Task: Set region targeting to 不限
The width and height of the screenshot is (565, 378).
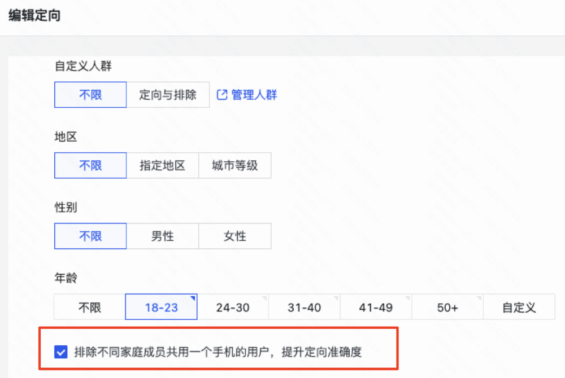Action: pos(90,165)
